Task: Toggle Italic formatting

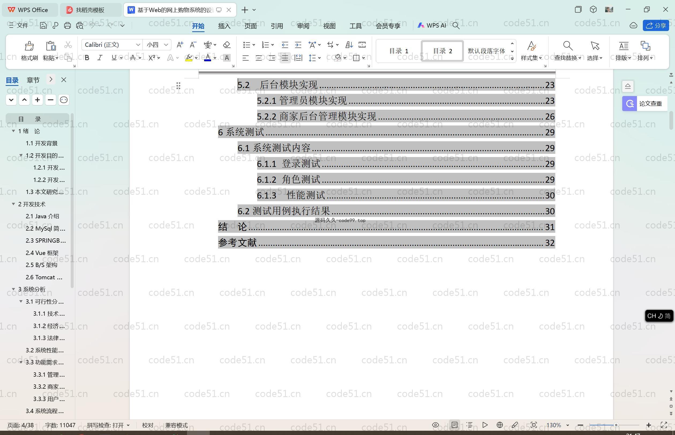Action: 100,58
